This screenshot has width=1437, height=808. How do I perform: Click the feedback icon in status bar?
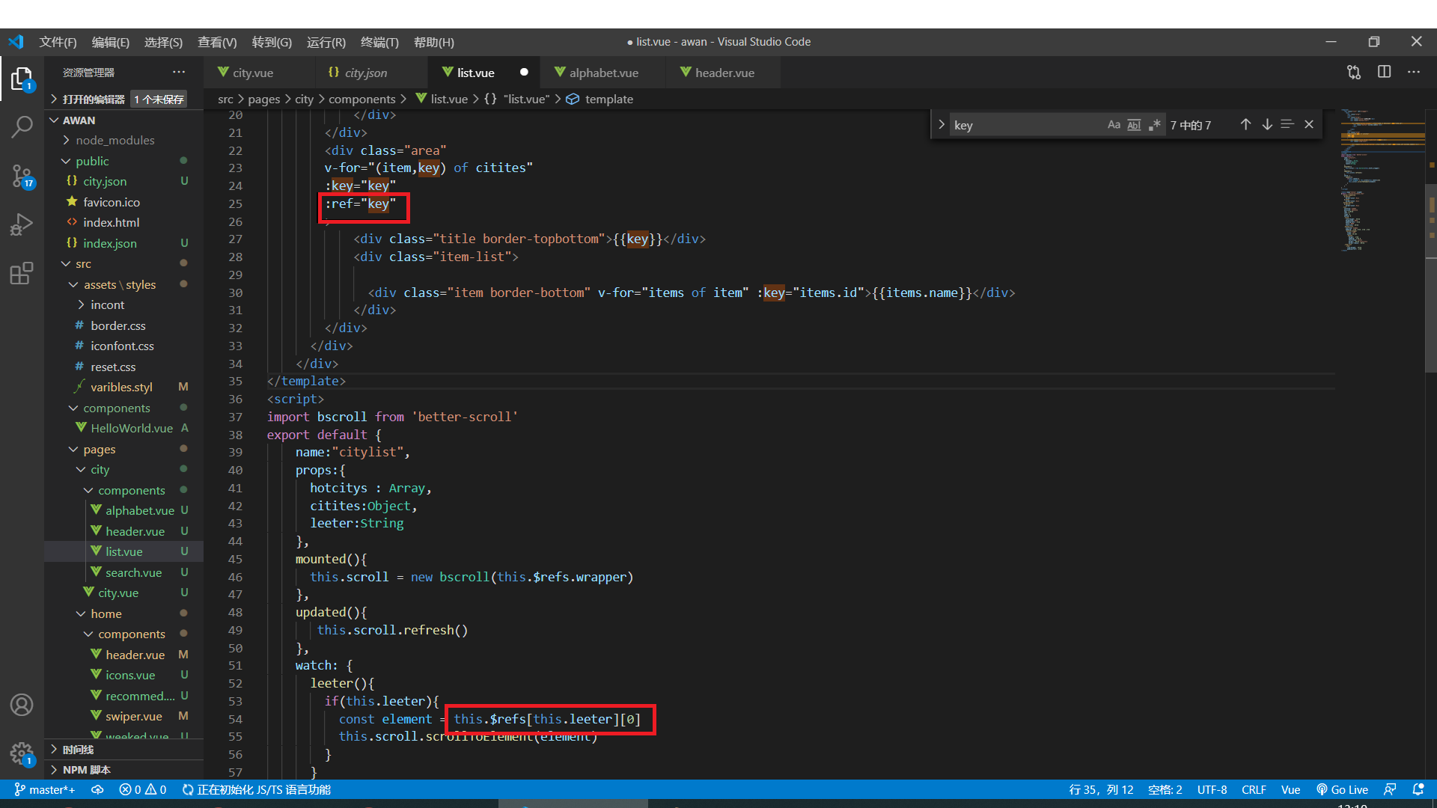[x=1390, y=789]
